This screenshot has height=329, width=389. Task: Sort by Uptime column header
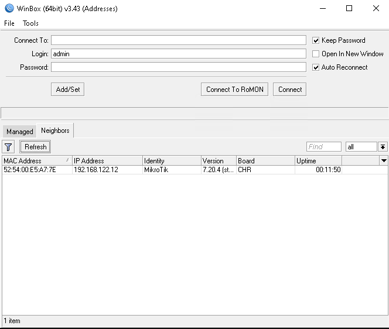point(318,160)
